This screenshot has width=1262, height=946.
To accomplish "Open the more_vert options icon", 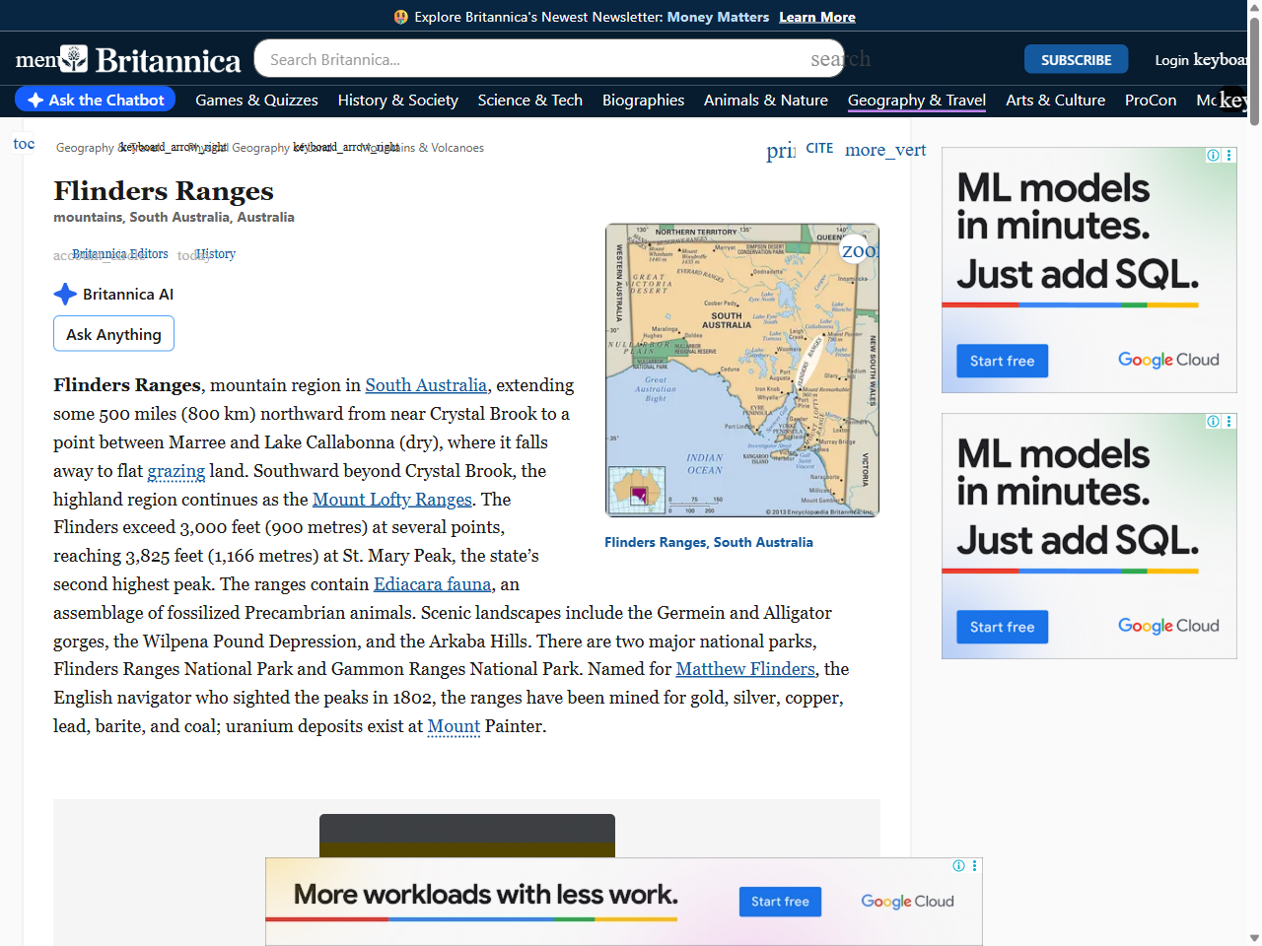I will [x=884, y=150].
